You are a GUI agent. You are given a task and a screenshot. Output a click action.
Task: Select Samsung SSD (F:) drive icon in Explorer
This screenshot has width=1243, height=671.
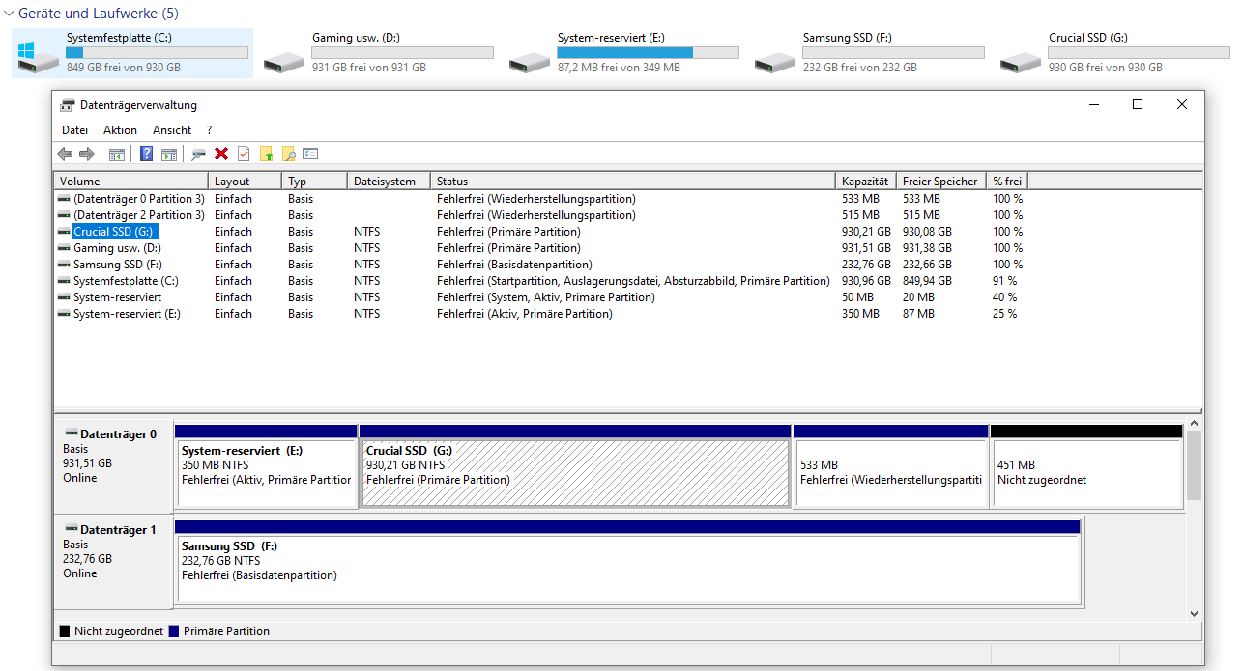pyautogui.click(x=775, y=62)
